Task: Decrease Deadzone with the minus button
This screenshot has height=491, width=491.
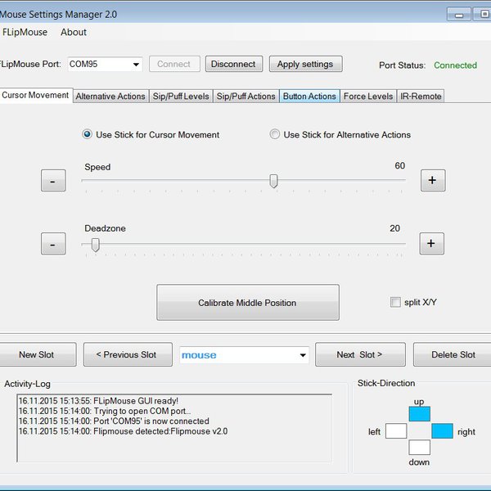Action: pos(52,243)
